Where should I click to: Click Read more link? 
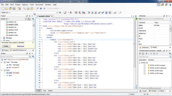pyautogui.click(x=21, y=46)
